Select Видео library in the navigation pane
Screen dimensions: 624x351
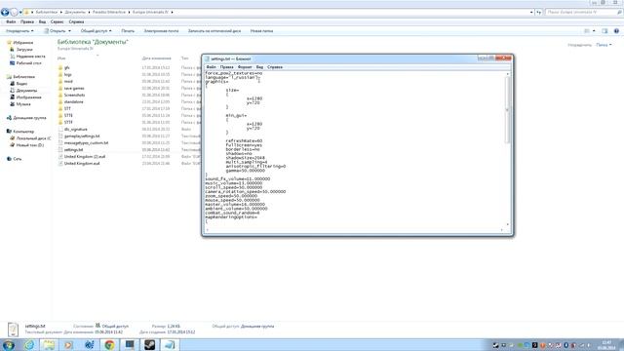(x=21, y=84)
